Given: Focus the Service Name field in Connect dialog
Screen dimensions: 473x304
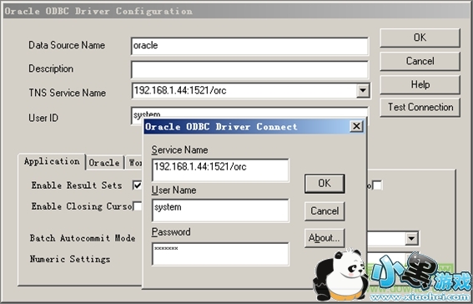Looking at the screenshot, I should 220,170.
